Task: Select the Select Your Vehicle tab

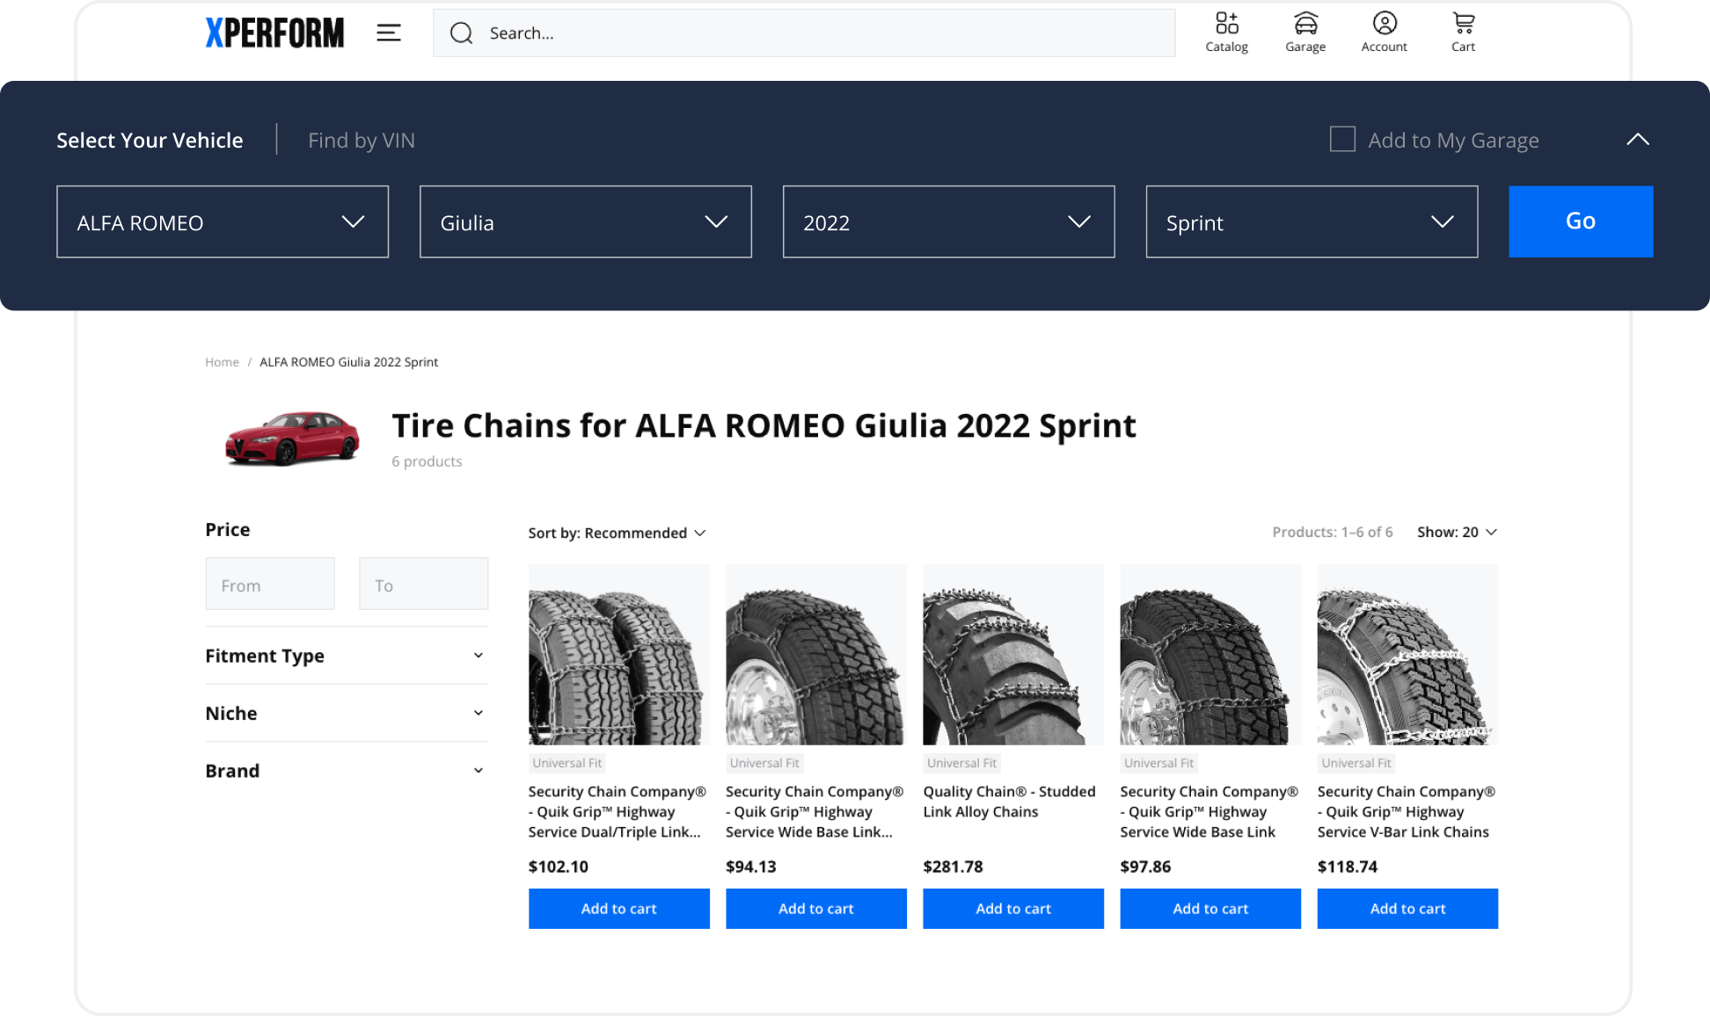Action: [150, 140]
